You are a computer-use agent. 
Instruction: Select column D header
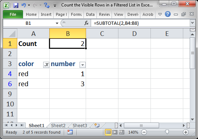[x=134, y=33]
